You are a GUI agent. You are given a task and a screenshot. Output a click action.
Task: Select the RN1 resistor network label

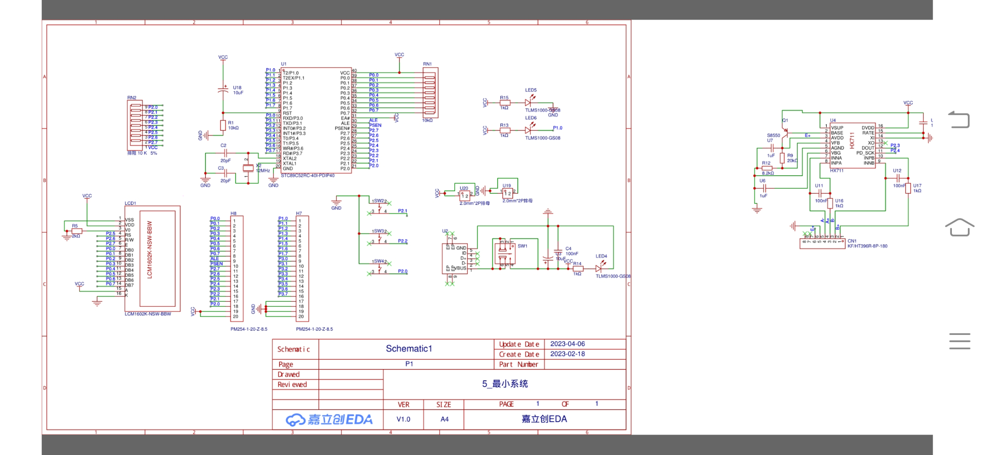tap(427, 64)
